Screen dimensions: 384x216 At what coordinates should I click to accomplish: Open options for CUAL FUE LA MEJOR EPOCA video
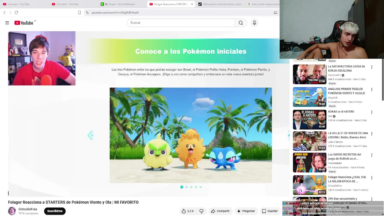pos(372,178)
